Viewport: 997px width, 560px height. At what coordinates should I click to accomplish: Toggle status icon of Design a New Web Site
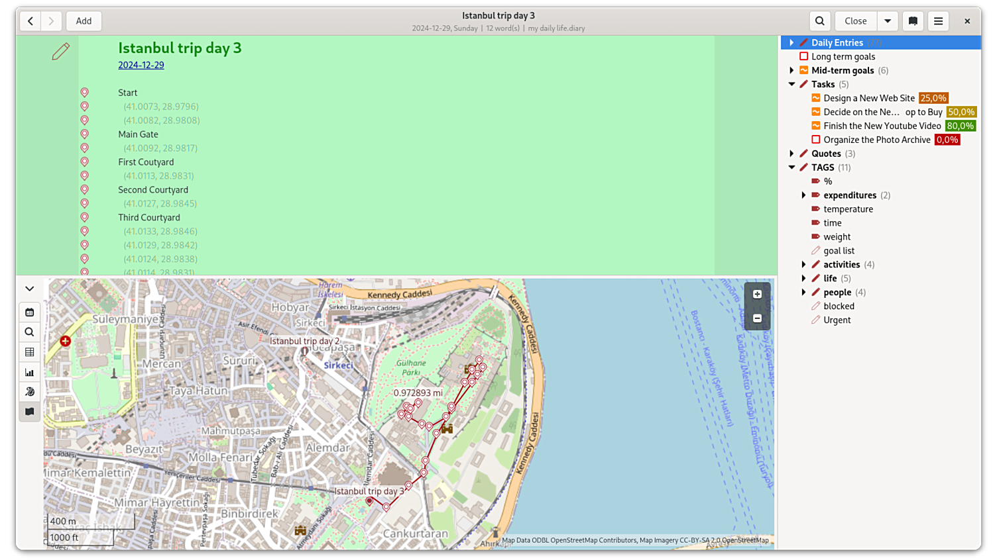click(816, 98)
